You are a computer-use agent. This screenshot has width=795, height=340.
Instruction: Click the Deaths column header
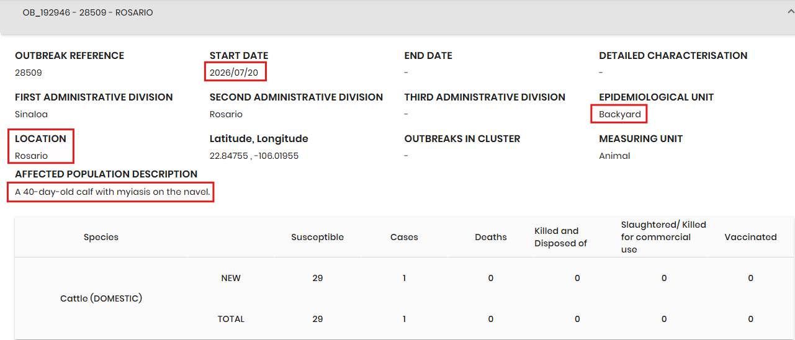pyautogui.click(x=491, y=237)
